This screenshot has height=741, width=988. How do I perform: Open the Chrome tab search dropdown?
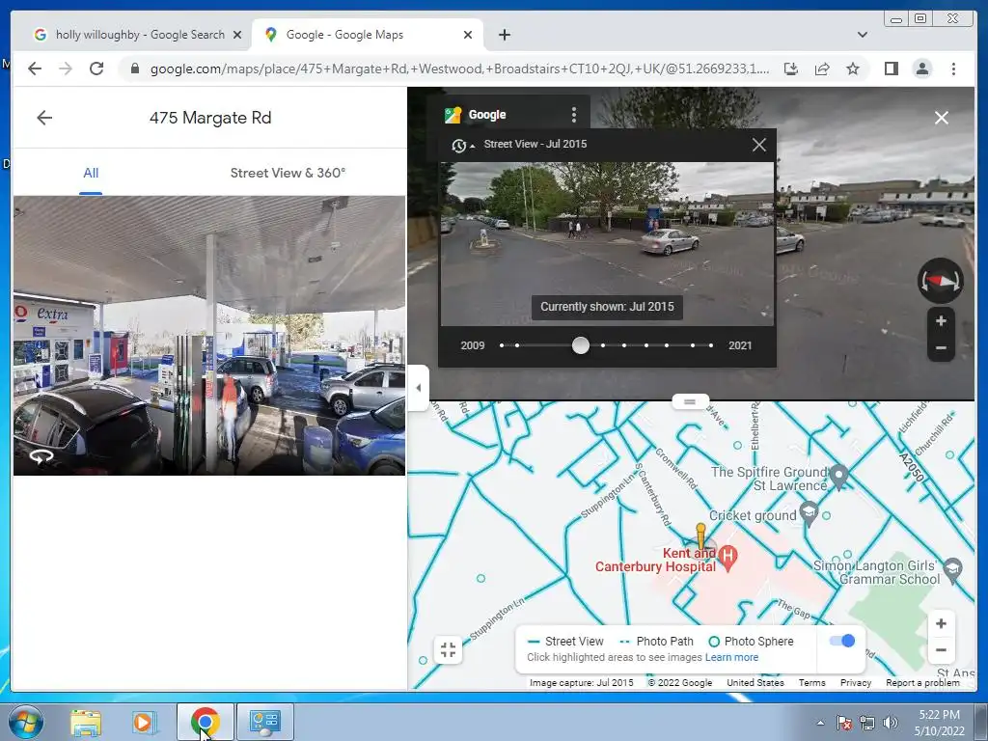pos(862,35)
